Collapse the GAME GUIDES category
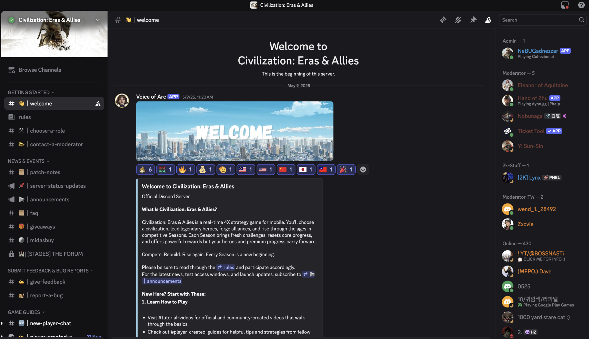 [x=26, y=312]
